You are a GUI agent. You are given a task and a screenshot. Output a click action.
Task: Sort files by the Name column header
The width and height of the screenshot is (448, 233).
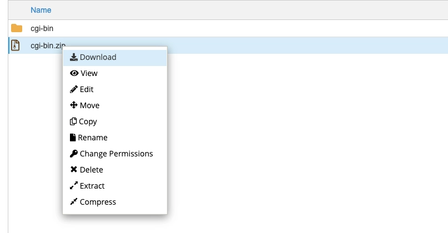41,10
